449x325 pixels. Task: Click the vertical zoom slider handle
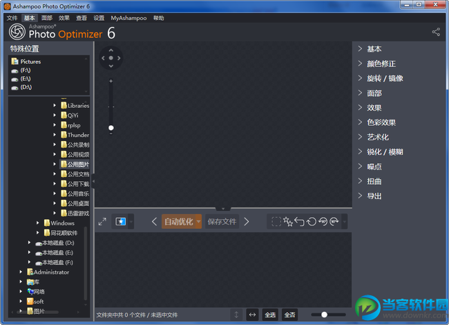point(111,128)
